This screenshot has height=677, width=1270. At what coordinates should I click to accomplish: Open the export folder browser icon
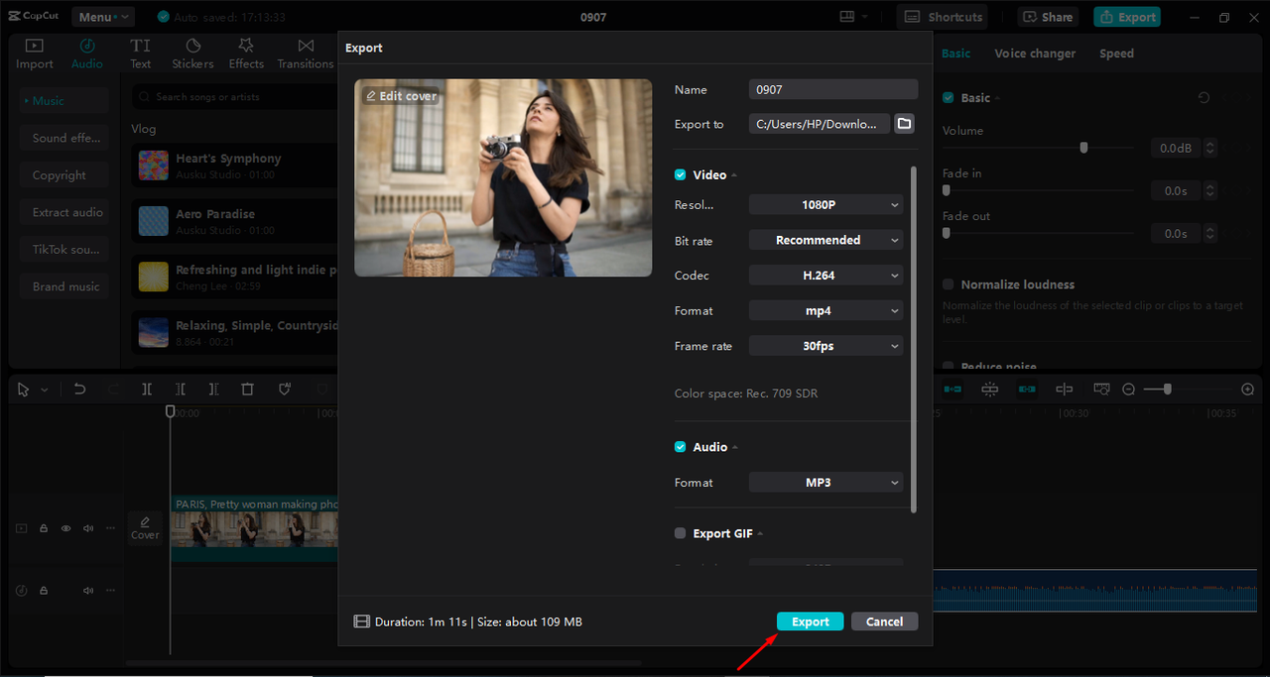point(904,124)
